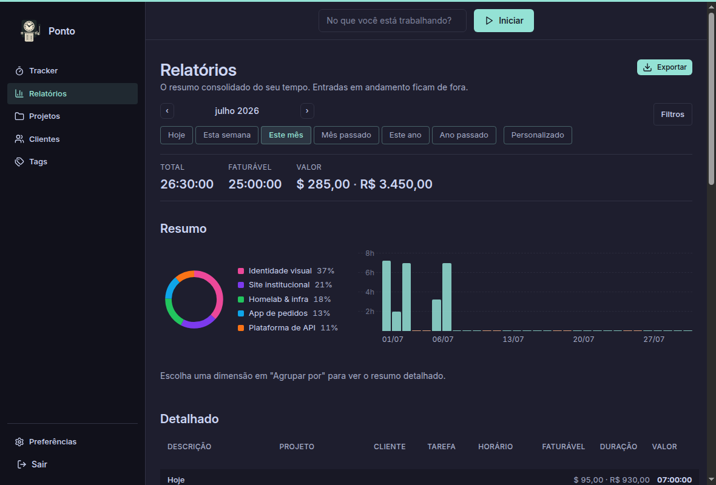Click the 07:00:00 duration in Hoje row
This screenshot has height=485, width=716.
[675, 480]
